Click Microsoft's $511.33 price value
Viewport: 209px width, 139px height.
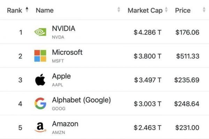(187, 56)
